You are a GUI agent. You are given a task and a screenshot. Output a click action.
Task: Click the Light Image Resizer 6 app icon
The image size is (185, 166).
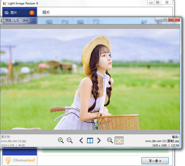click(5, 3)
